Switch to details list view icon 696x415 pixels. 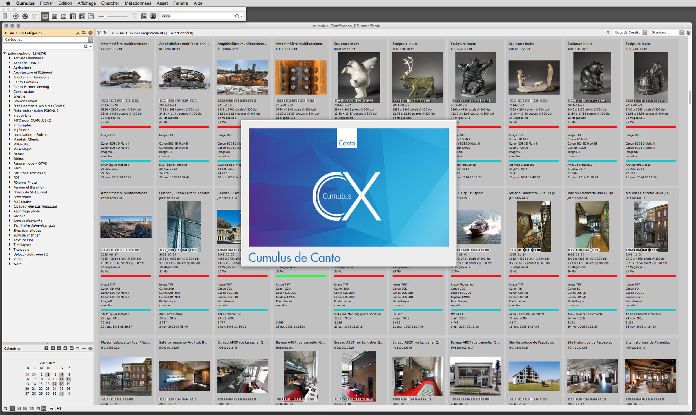(64, 16)
